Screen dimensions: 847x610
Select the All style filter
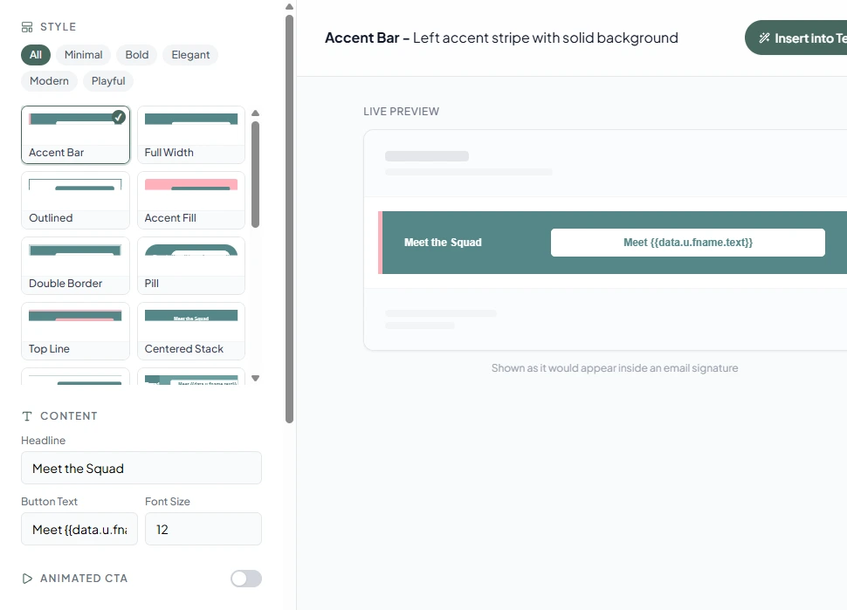coord(36,55)
